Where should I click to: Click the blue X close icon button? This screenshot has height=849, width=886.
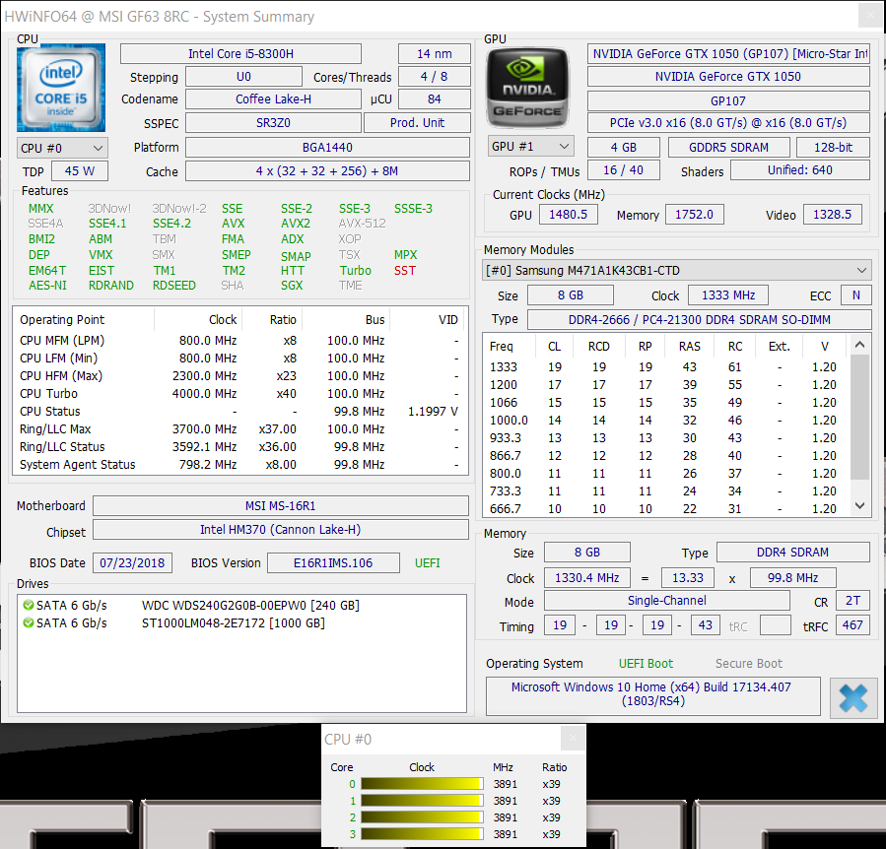point(853,698)
